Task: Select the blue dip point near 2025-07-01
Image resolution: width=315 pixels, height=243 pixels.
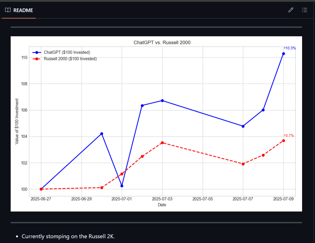Action: (x=122, y=186)
